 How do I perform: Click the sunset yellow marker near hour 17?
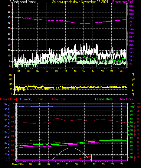(x=91, y=158)
